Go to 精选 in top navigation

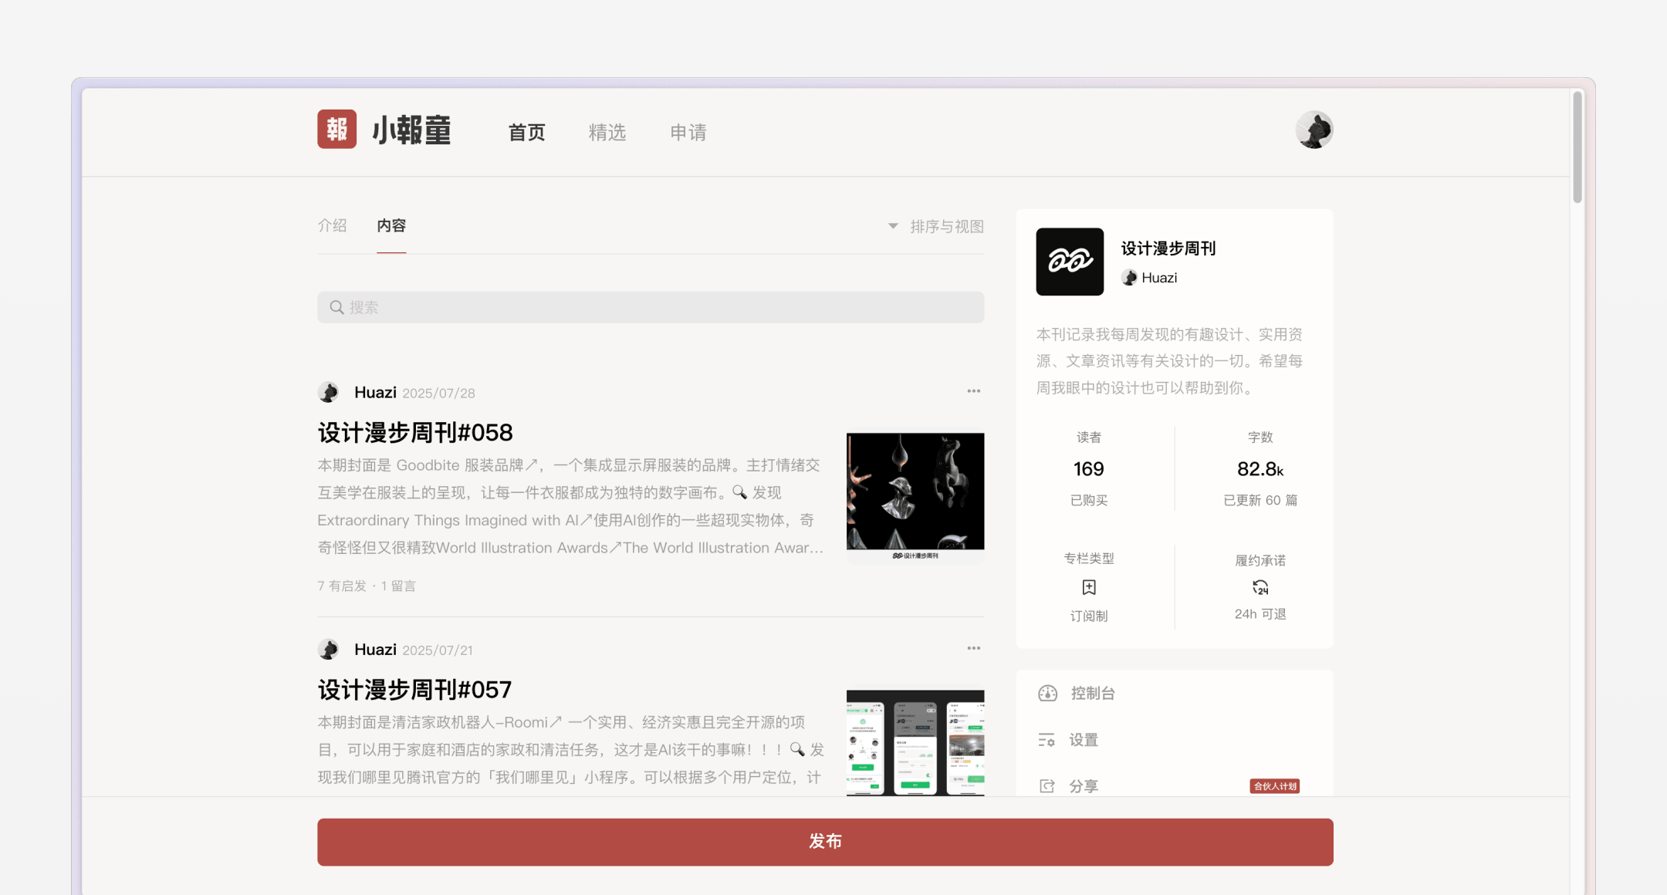tap(607, 132)
